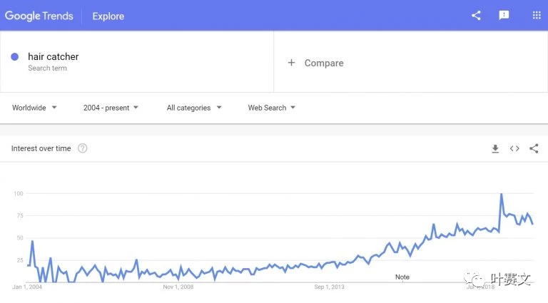Click the blue dot beside hair catcher

tap(15, 56)
